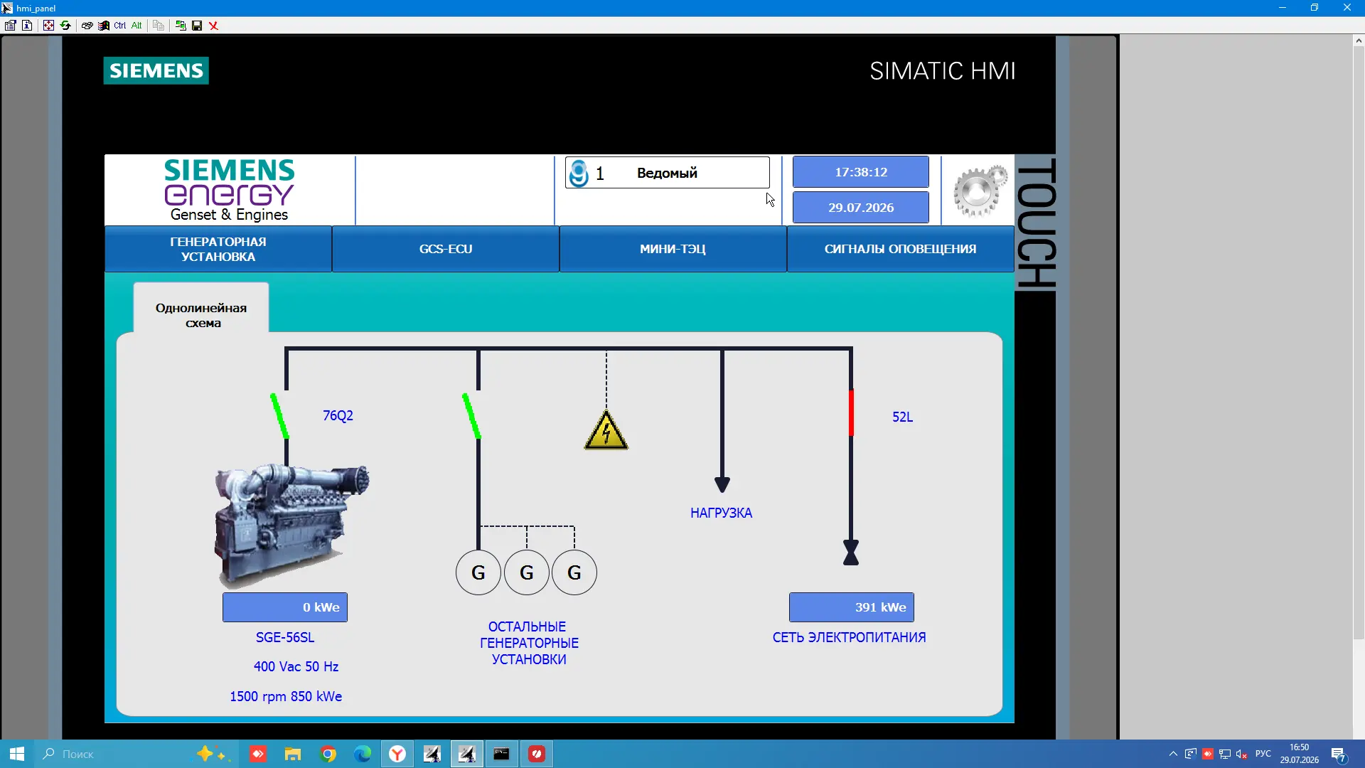Open the sparkle search highlights icon in taskbar

coord(213,754)
